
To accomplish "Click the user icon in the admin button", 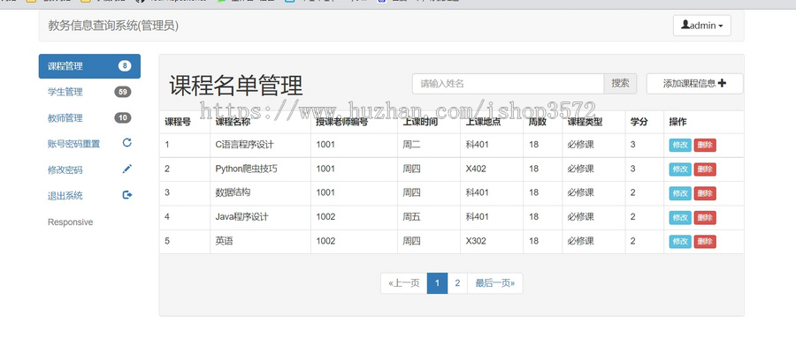I will [685, 25].
